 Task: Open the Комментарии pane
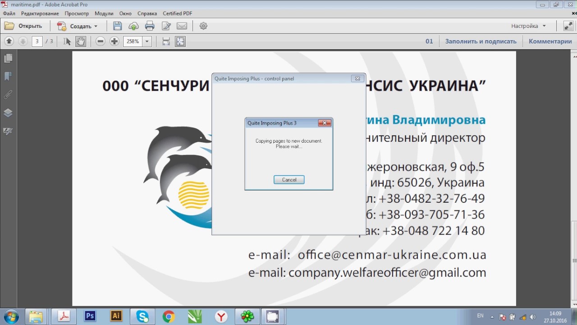(550, 41)
